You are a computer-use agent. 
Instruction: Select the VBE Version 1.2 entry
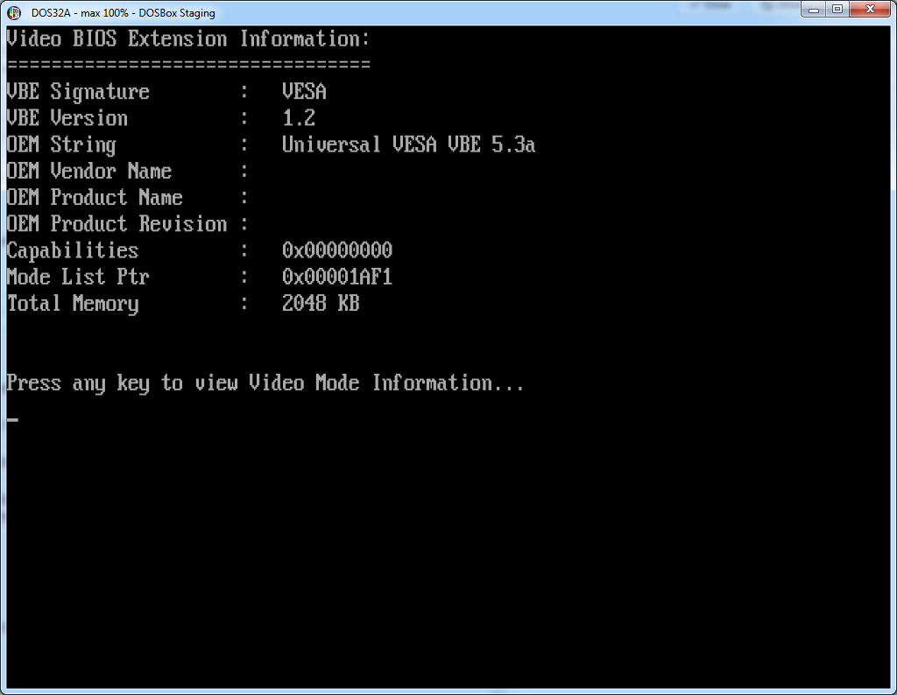click(x=298, y=117)
